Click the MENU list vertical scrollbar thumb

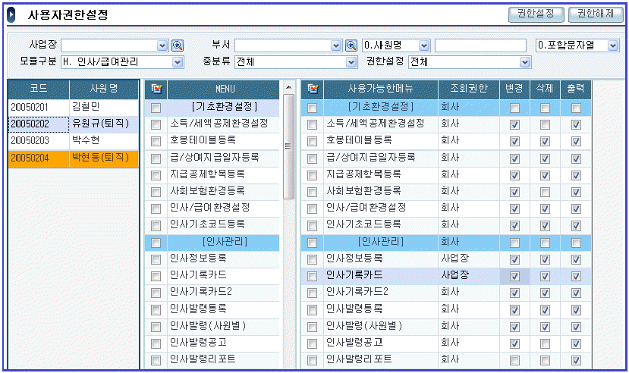coord(288,144)
